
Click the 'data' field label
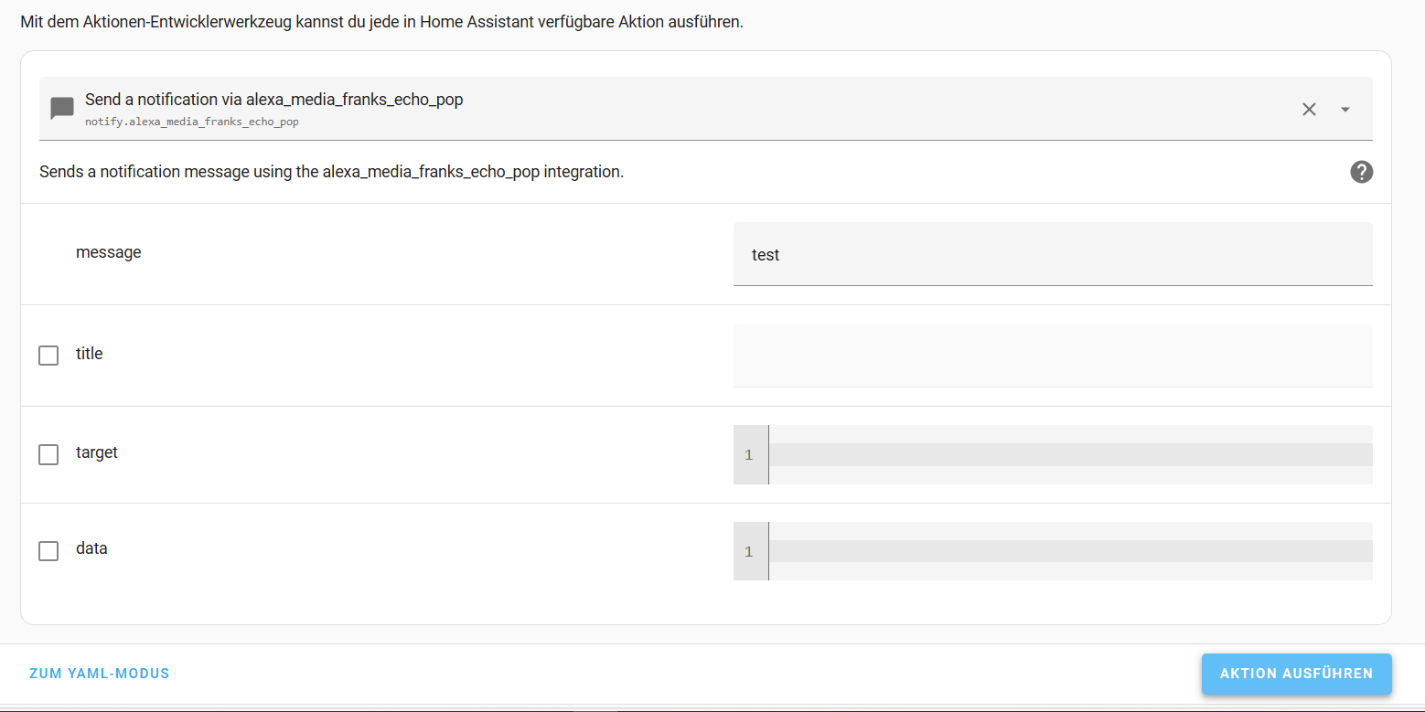click(x=91, y=548)
